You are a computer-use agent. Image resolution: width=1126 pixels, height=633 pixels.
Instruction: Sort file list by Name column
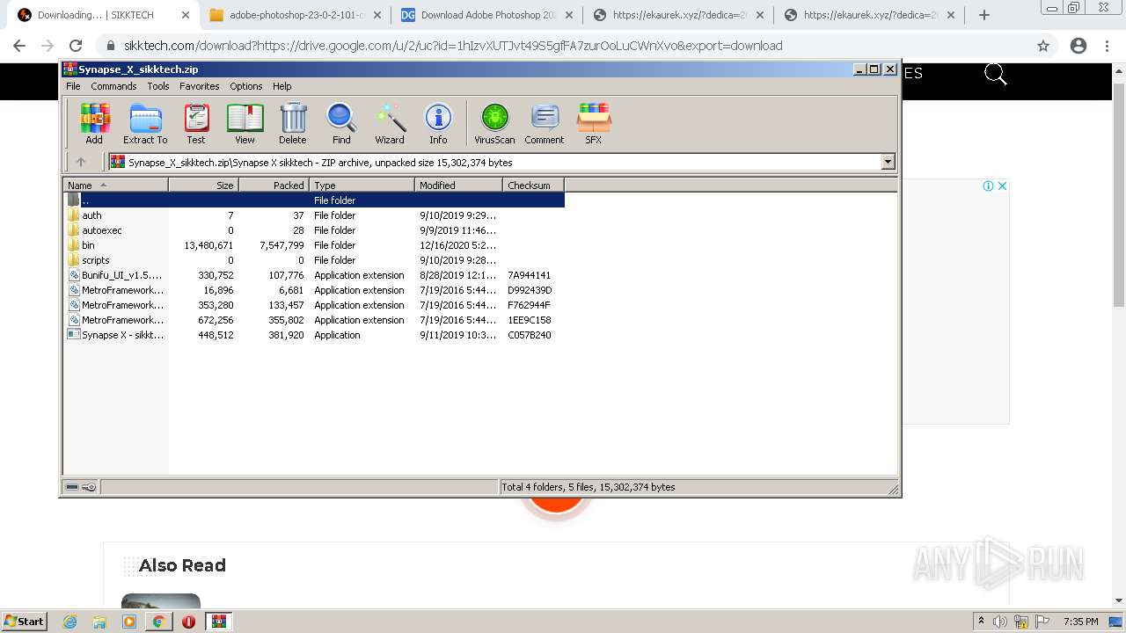point(115,185)
